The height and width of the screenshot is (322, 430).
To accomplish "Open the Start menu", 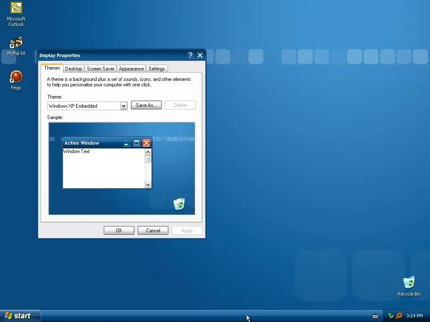I will (20, 316).
